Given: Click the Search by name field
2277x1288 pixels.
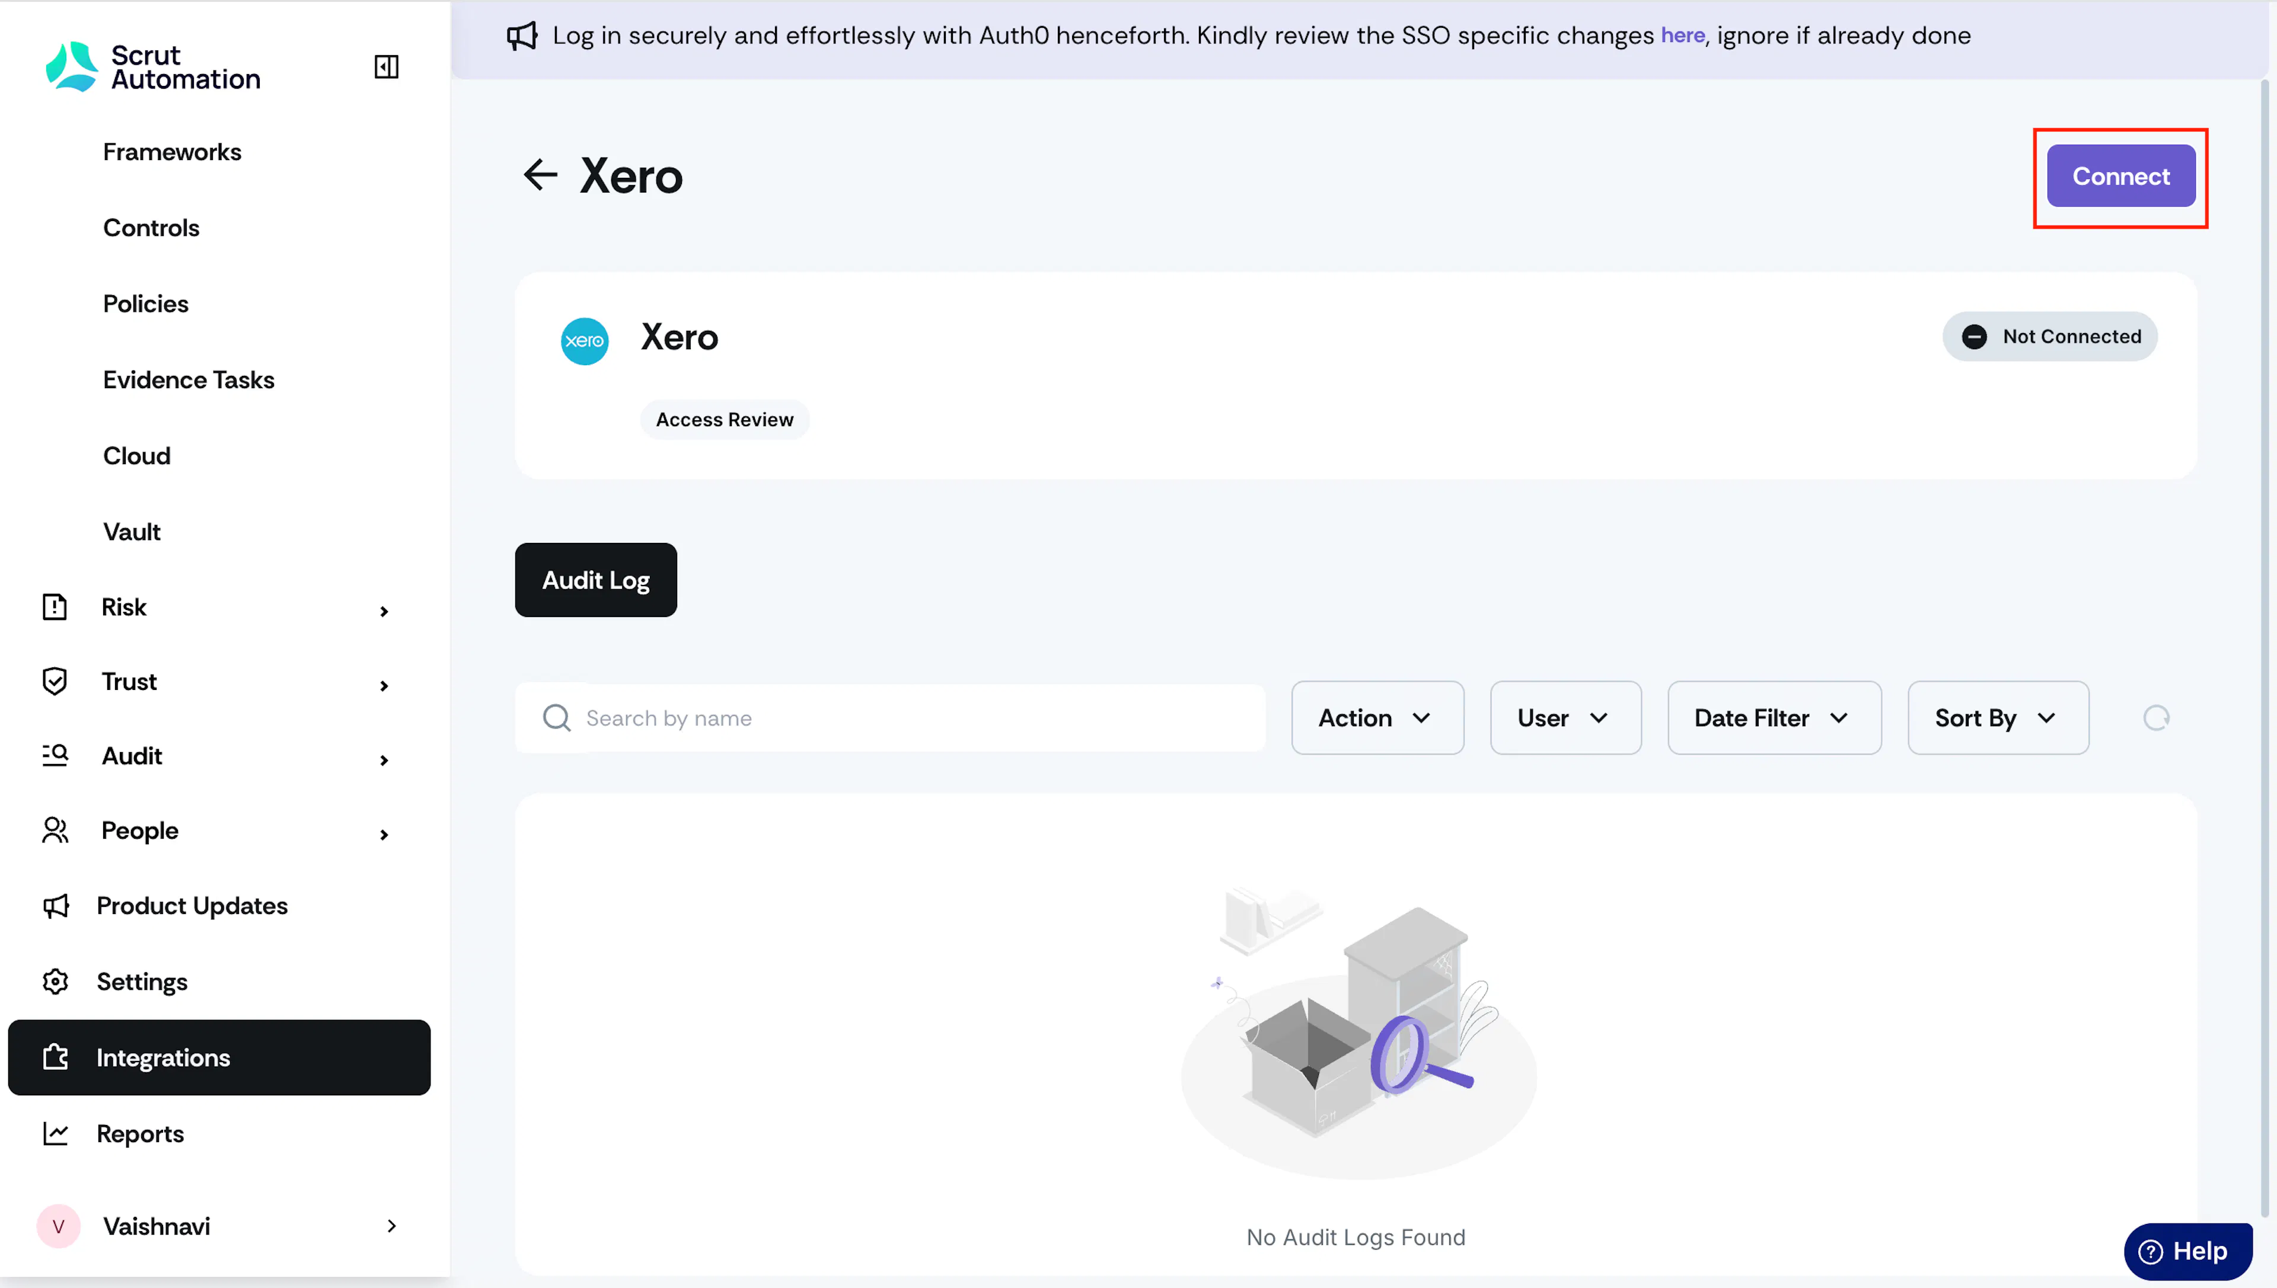Looking at the screenshot, I should (x=889, y=717).
